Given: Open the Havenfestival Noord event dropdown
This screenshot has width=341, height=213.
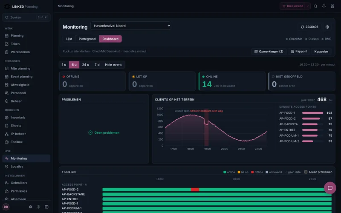Looking at the screenshot, I should coord(131,26).
